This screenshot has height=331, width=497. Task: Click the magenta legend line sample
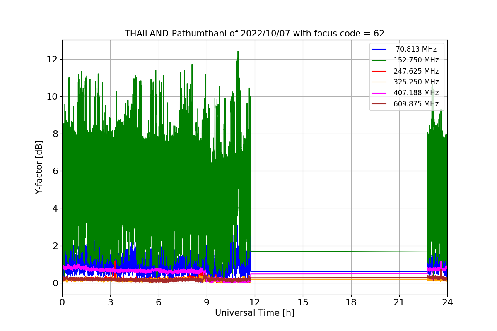pos(379,93)
